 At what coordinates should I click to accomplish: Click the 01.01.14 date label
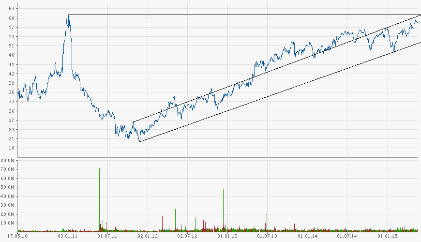307,236
